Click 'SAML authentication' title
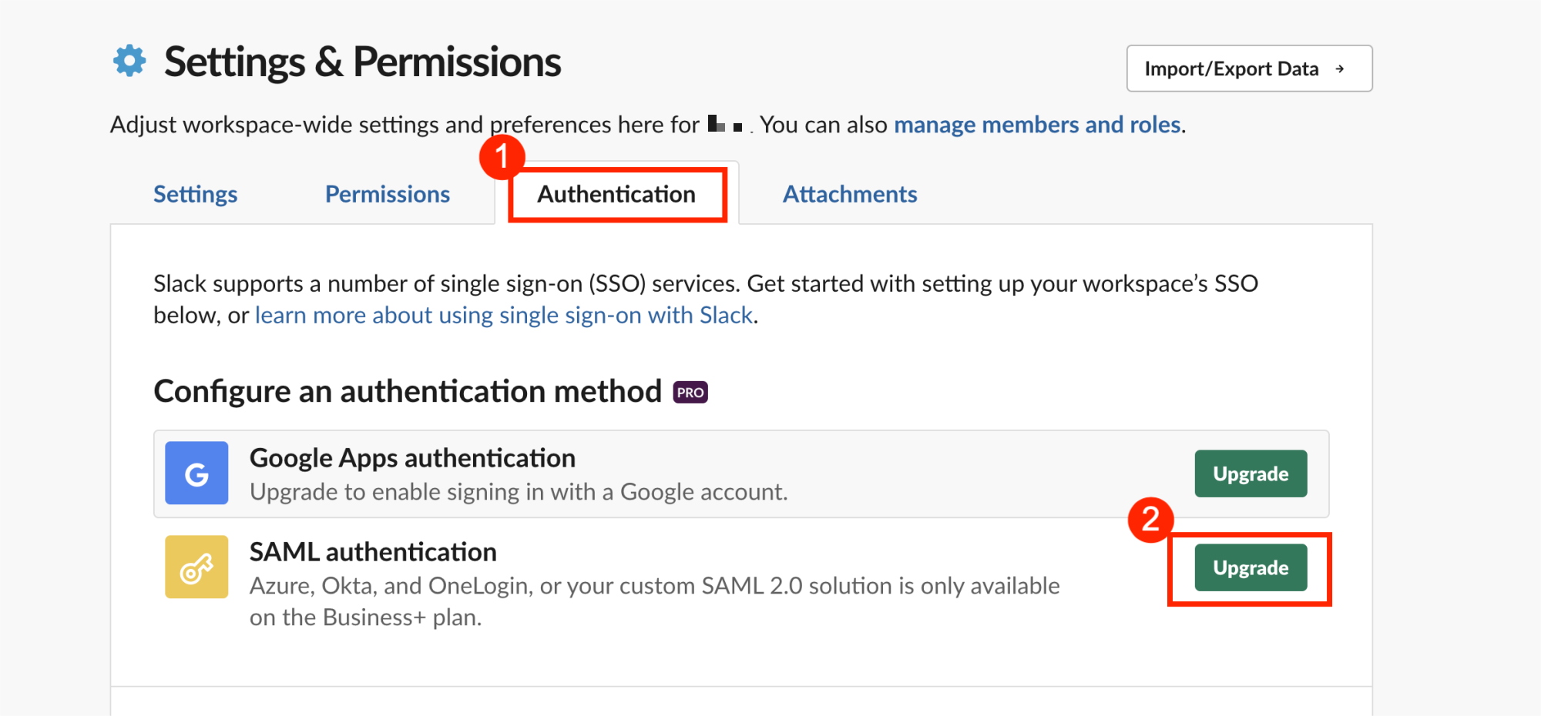The image size is (1541, 716). coord(373,552)
